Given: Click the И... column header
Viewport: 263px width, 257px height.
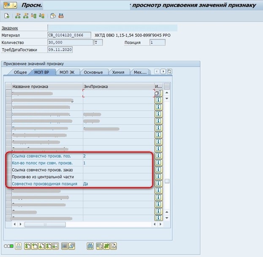Looking at the screenshot, I should click(158, 86).
